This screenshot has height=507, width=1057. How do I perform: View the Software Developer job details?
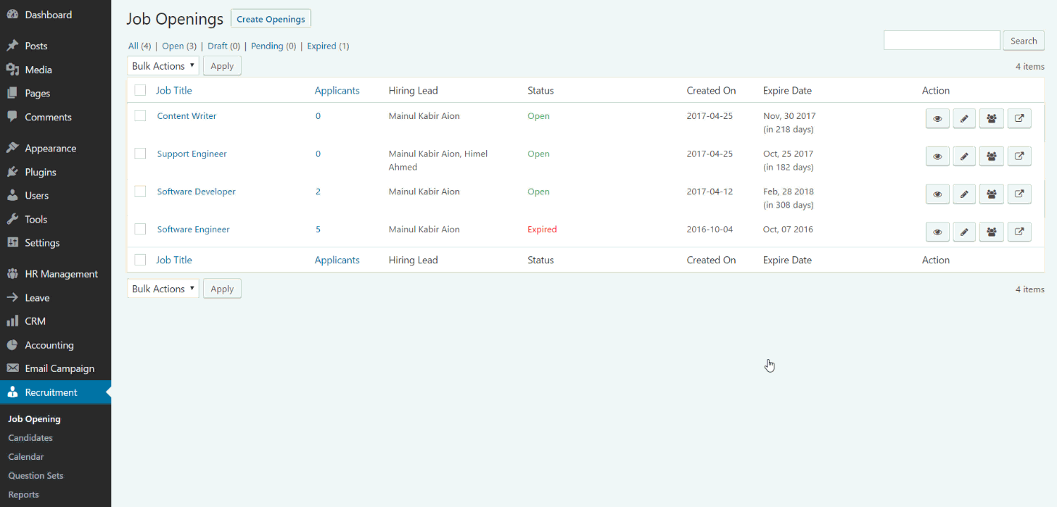937,194
